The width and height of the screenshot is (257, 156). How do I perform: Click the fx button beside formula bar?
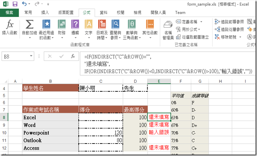(x=73, y=56)
